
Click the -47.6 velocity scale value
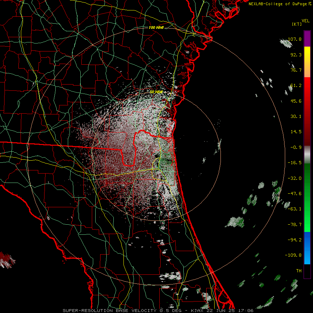point(295,194)
